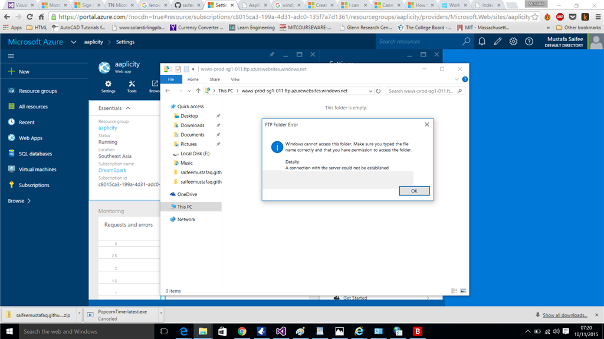Show more bookmarks via overflow chevron
The height and width of the screenshot is (339, 604).
coord(548,28)
